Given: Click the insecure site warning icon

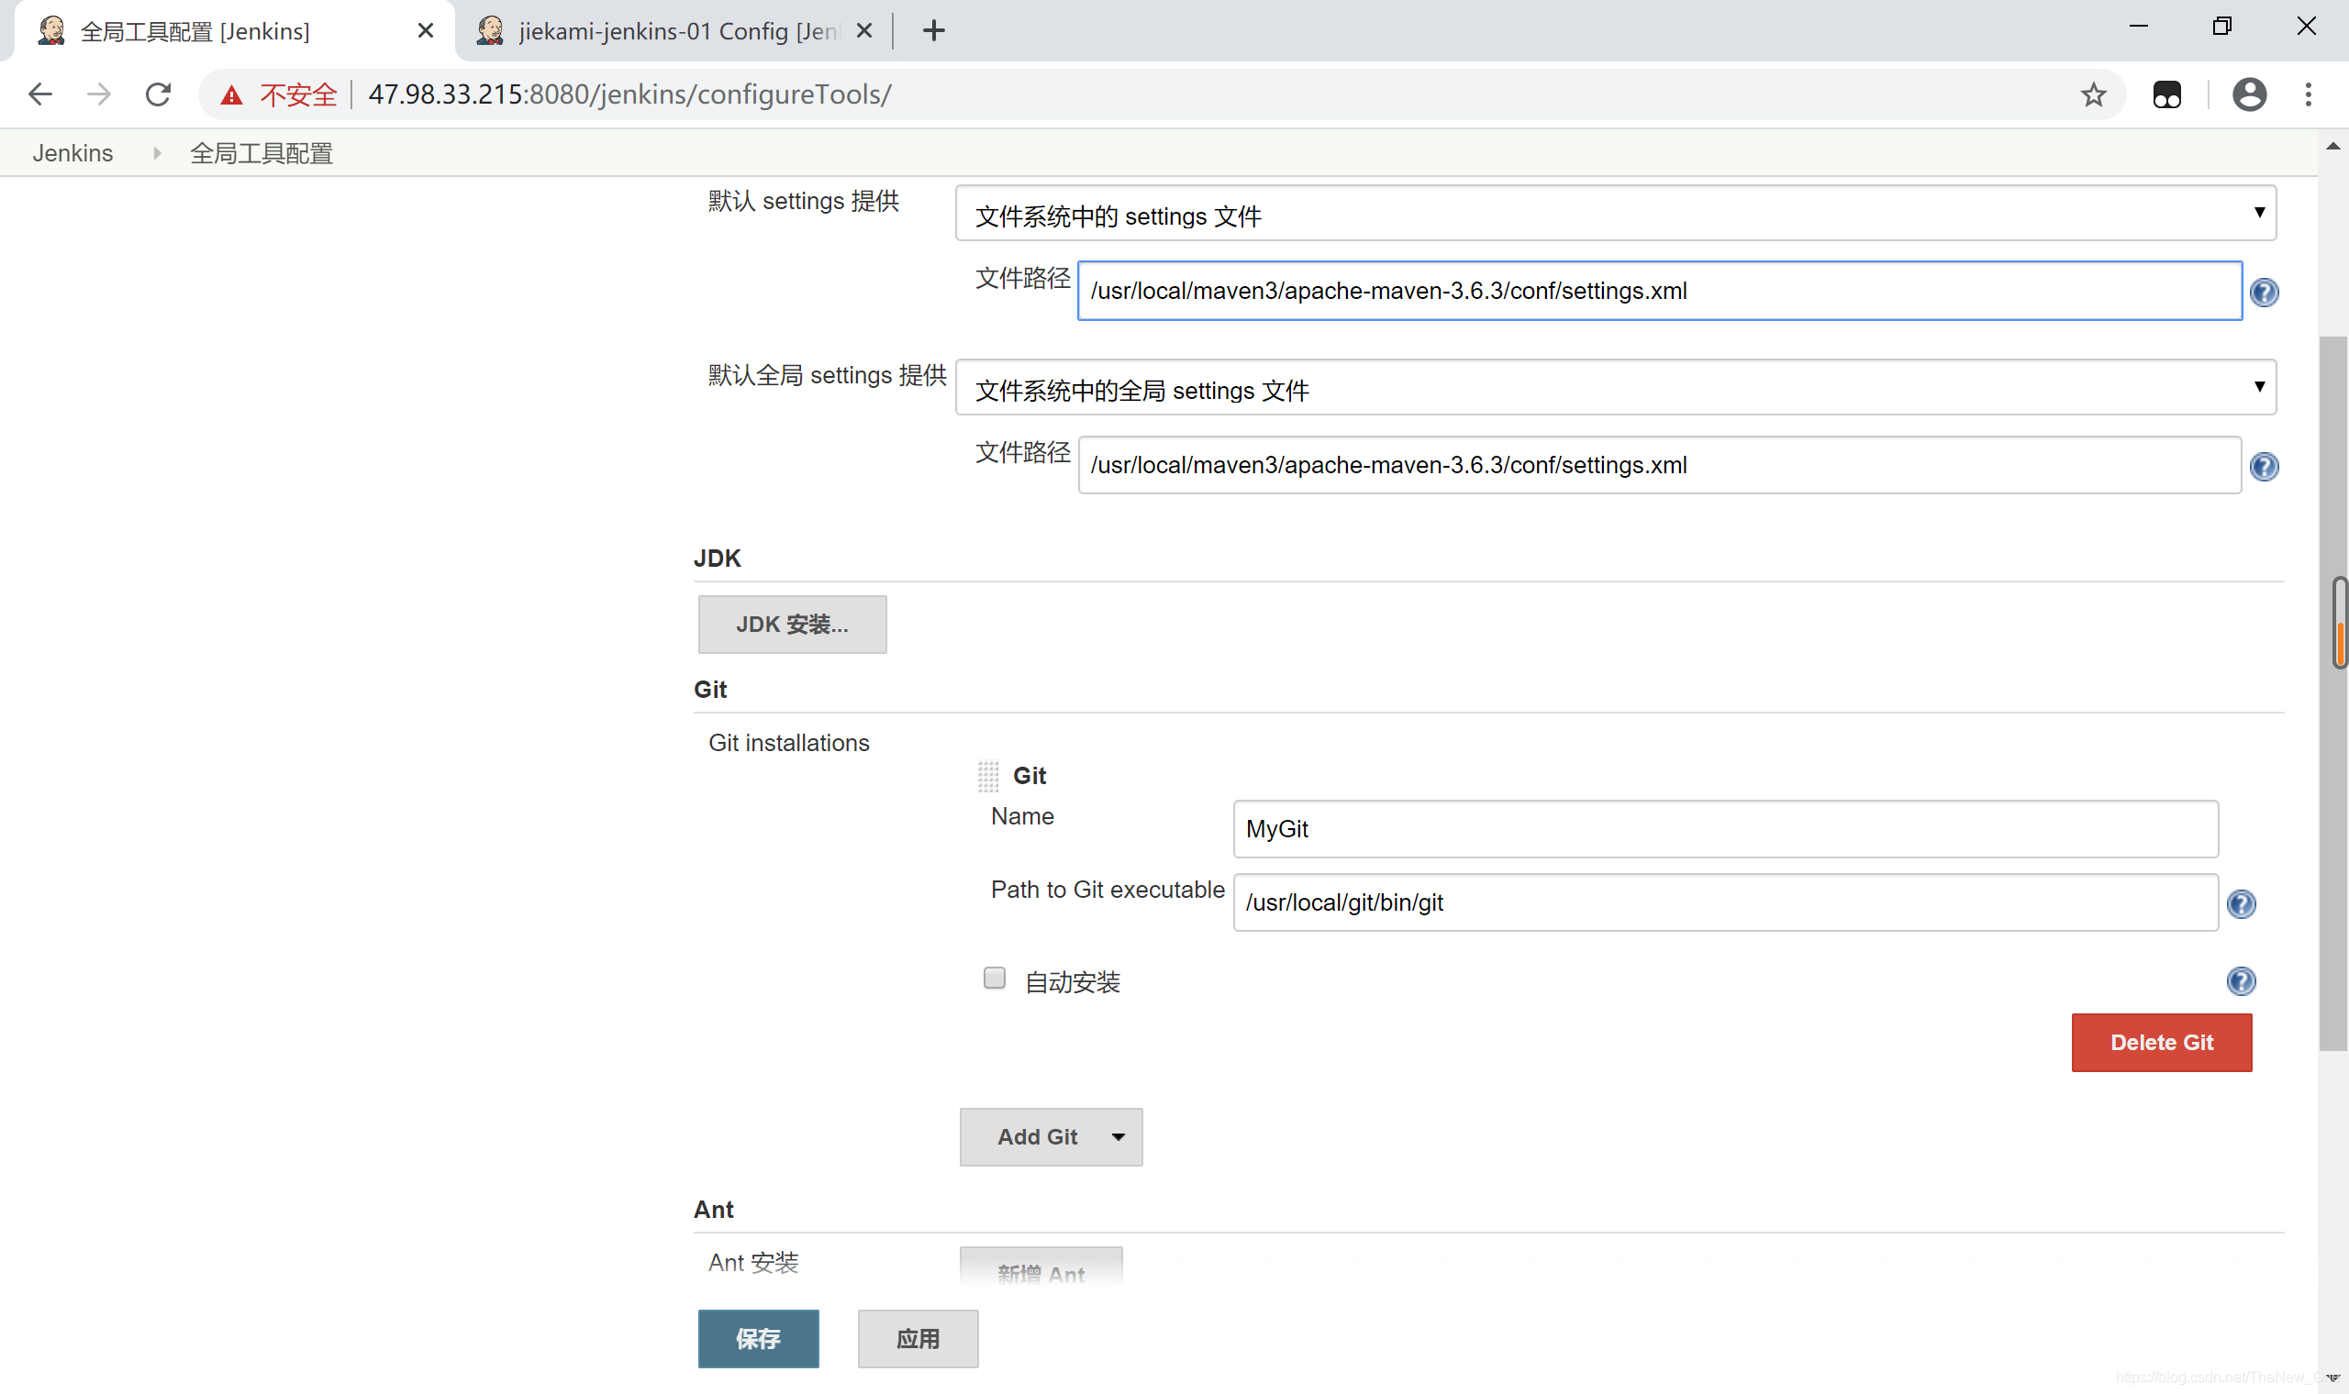Looking at the screenshot, I should point(231,94).
